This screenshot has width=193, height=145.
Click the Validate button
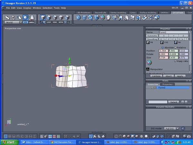pos(156,76)
